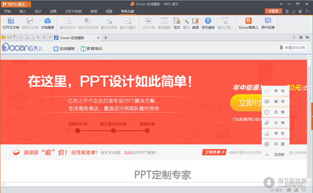
Task: Open 价格 price in floating sidebar
Action: [x=275, y=123]
